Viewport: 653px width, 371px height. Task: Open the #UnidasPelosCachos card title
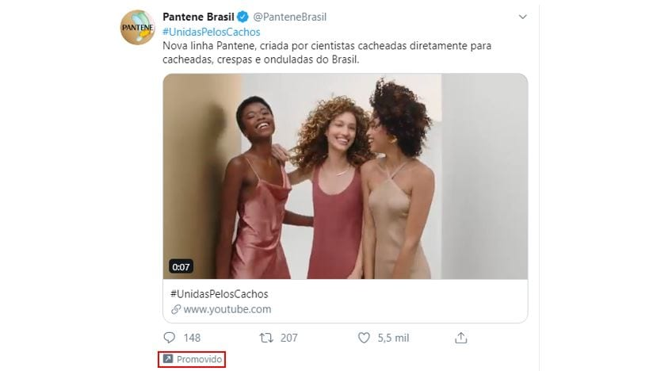click(220, 293)
